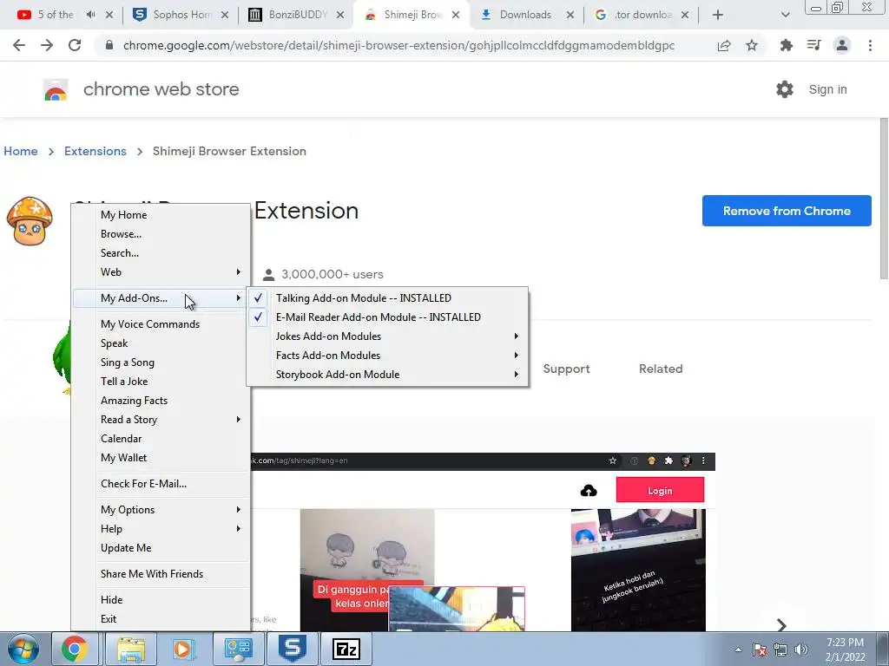
Task: Click the share page icon in address bar
Action: point(724,45)
